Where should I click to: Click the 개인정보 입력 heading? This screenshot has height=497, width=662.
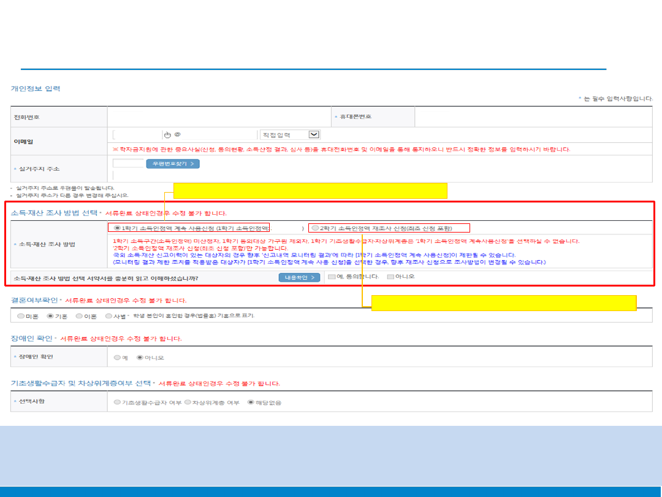tap(36, 89)
